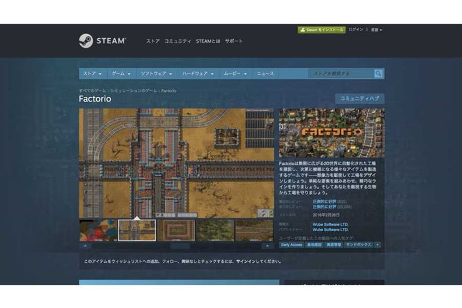Open サポート in top navigation

tap(234, 41)
